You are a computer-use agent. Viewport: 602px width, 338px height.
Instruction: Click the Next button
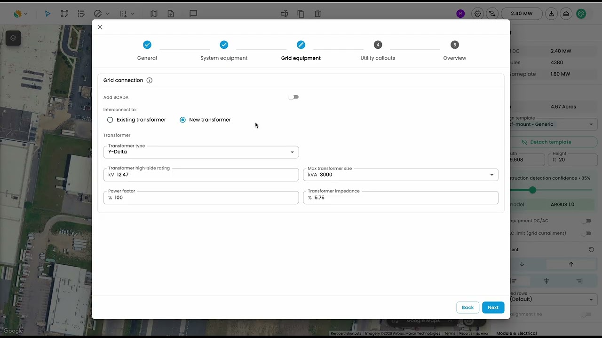(x=493, y=307)
